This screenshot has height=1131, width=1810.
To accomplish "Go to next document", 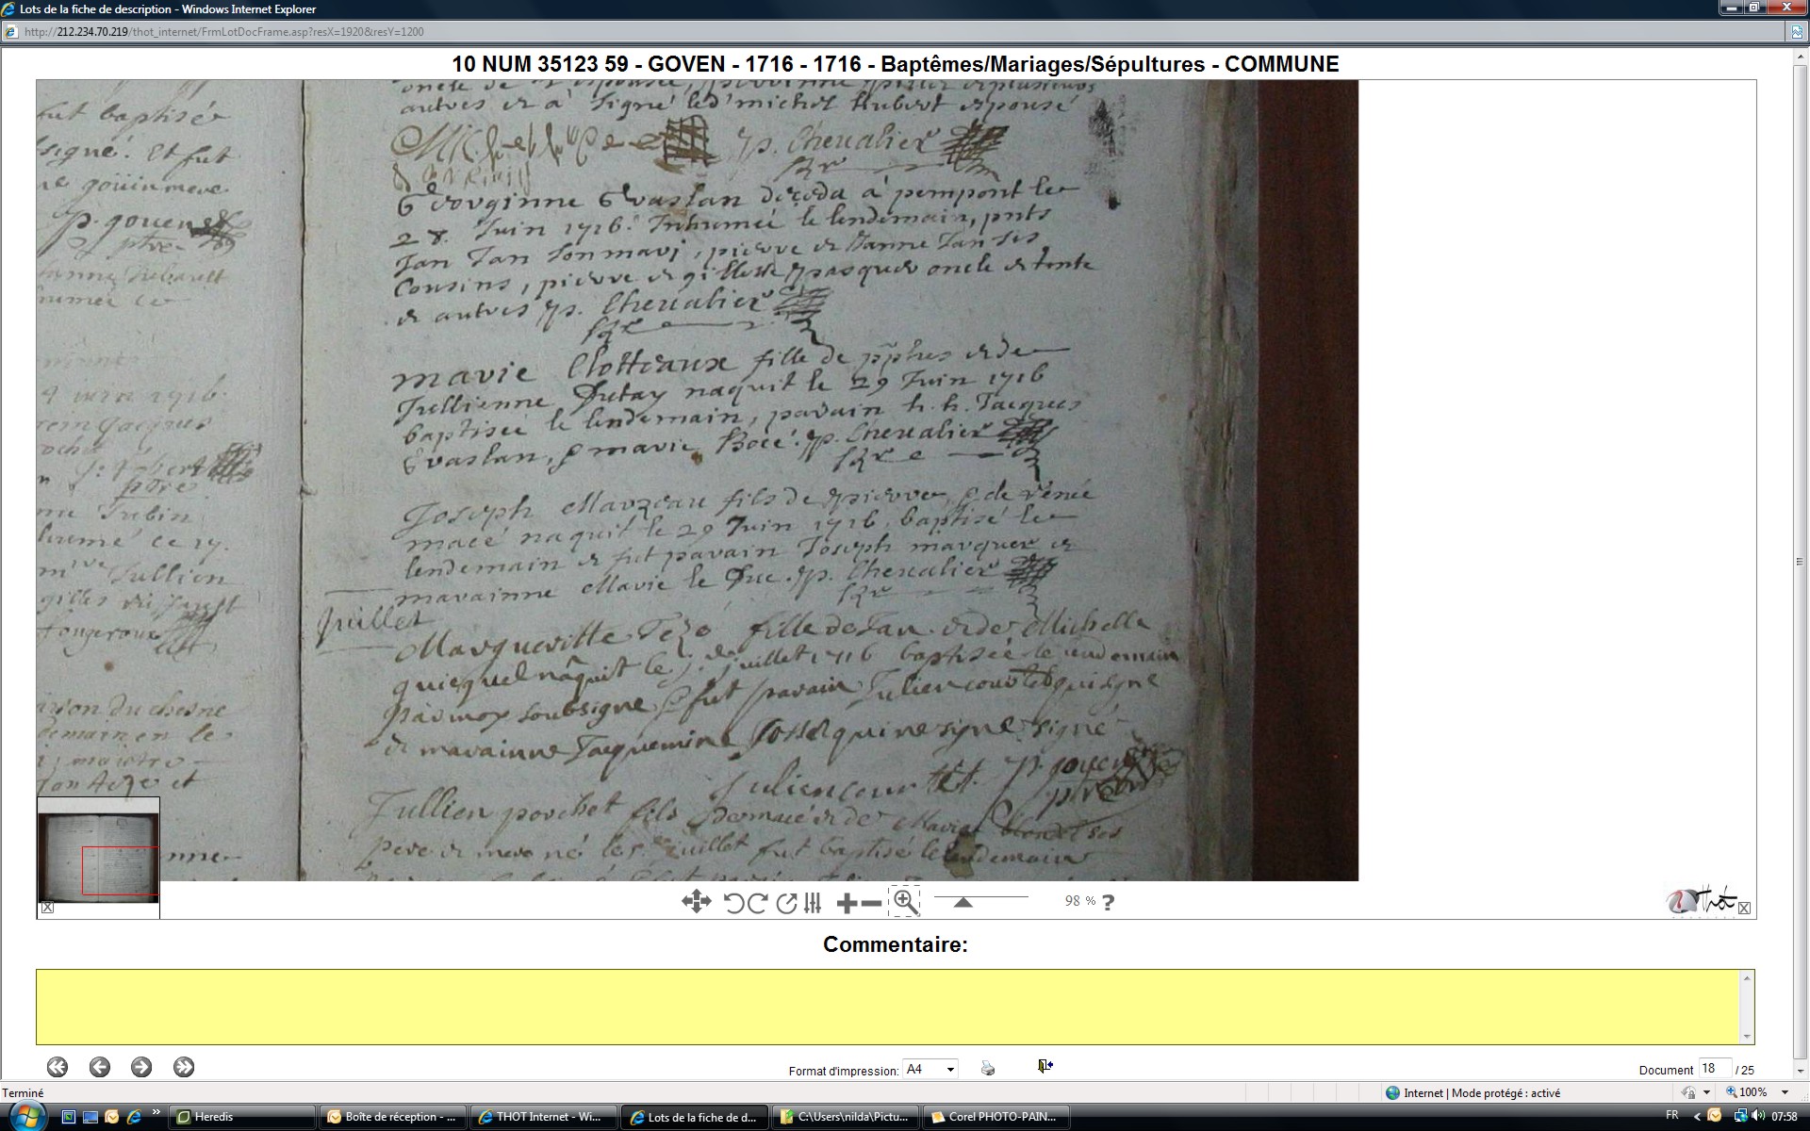I will click(x=141, y=1067).
